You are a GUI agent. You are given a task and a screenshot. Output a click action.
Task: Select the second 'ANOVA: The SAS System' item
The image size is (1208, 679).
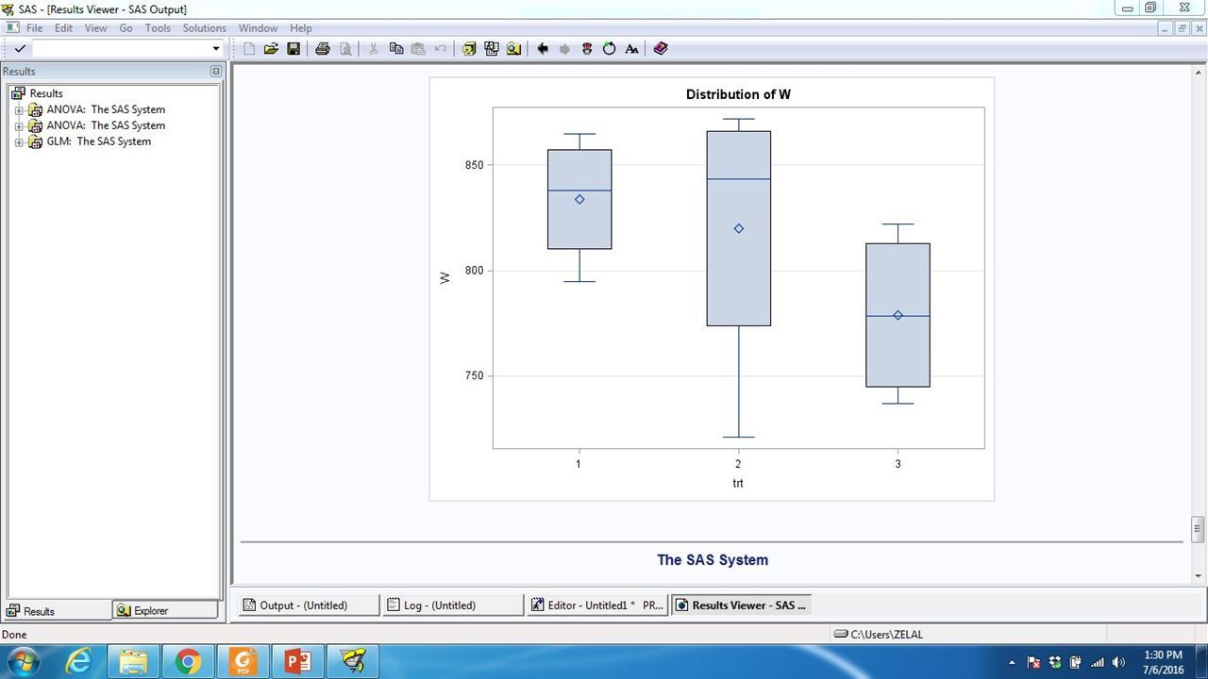(x=106, y=125)
